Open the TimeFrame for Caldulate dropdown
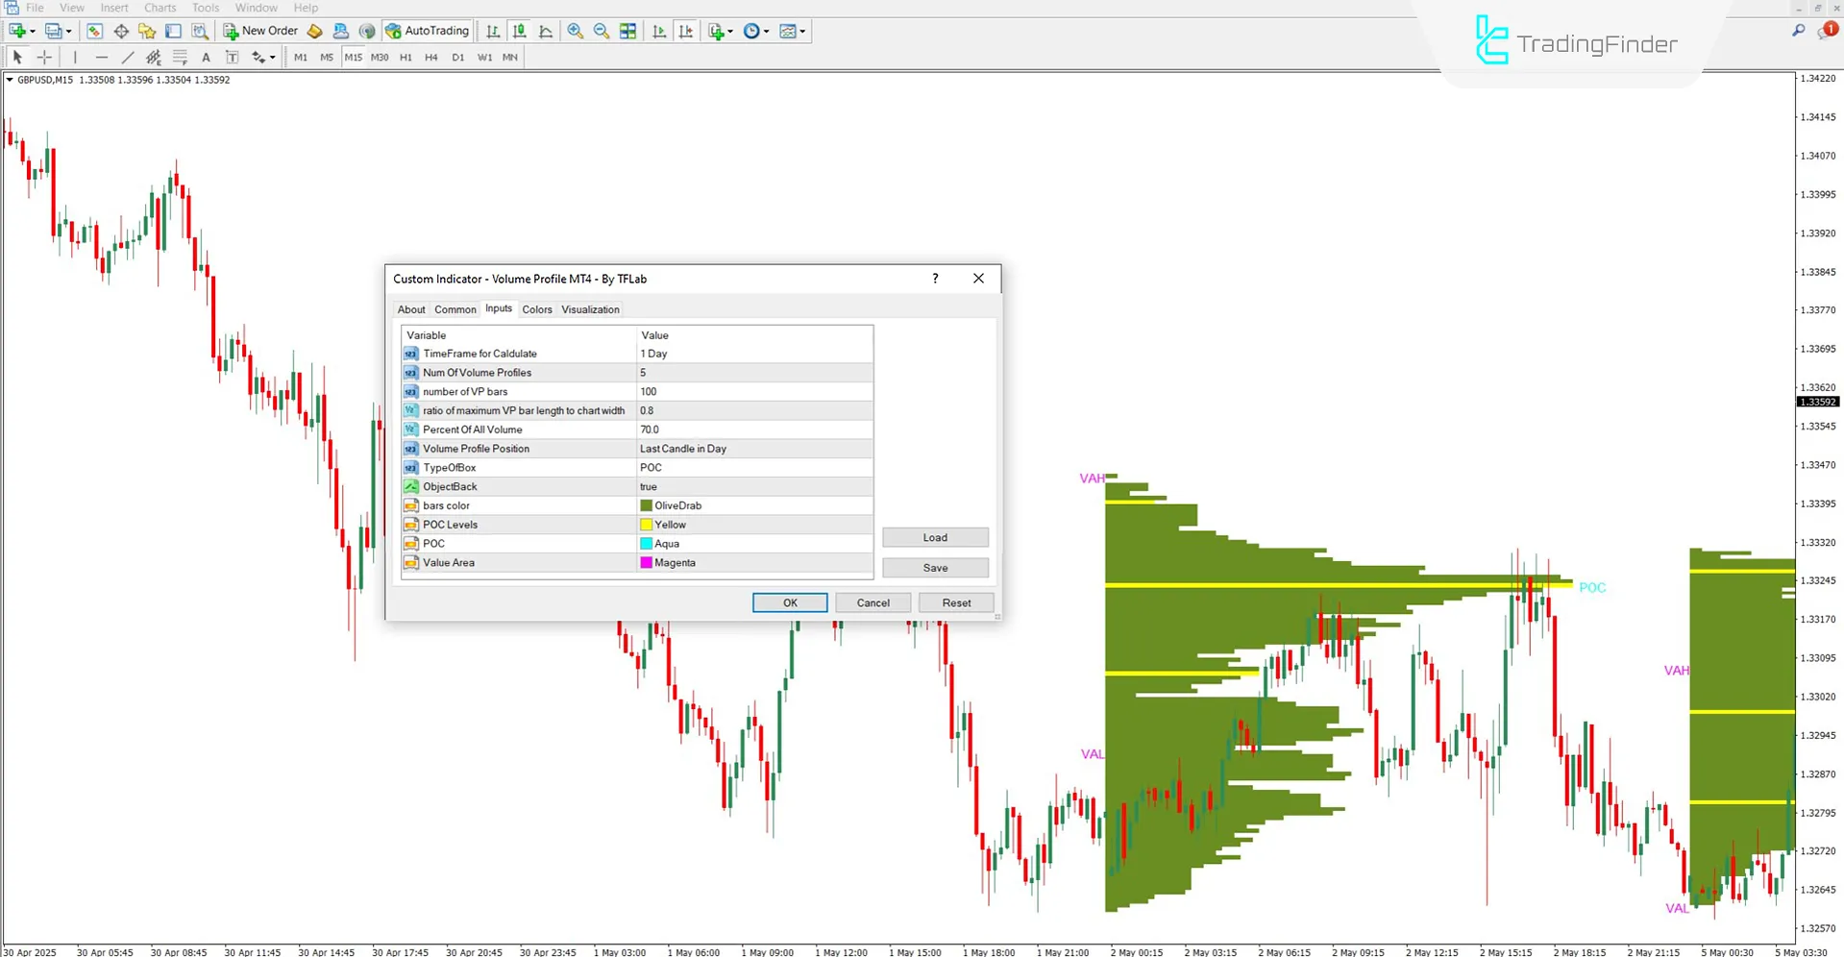Image resolution: width=1844 pixels, height=957 pixels. (754, 354)
